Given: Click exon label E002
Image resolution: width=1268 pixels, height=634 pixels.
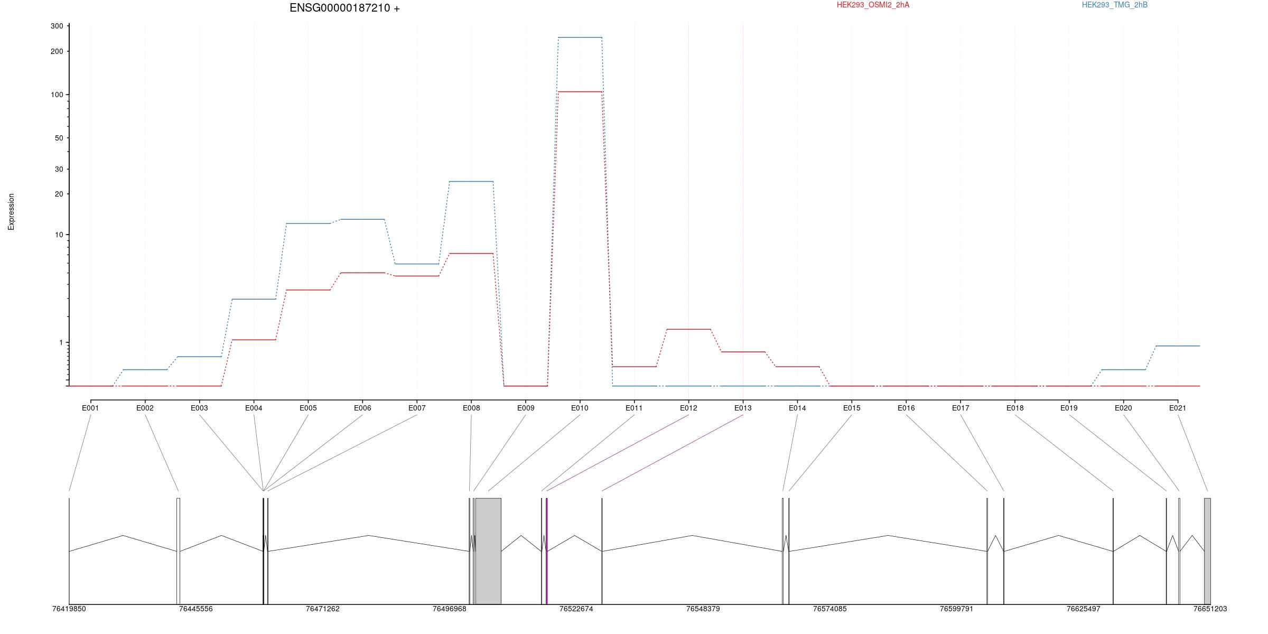Looking at the screenshot, I should tap(145, 408).
